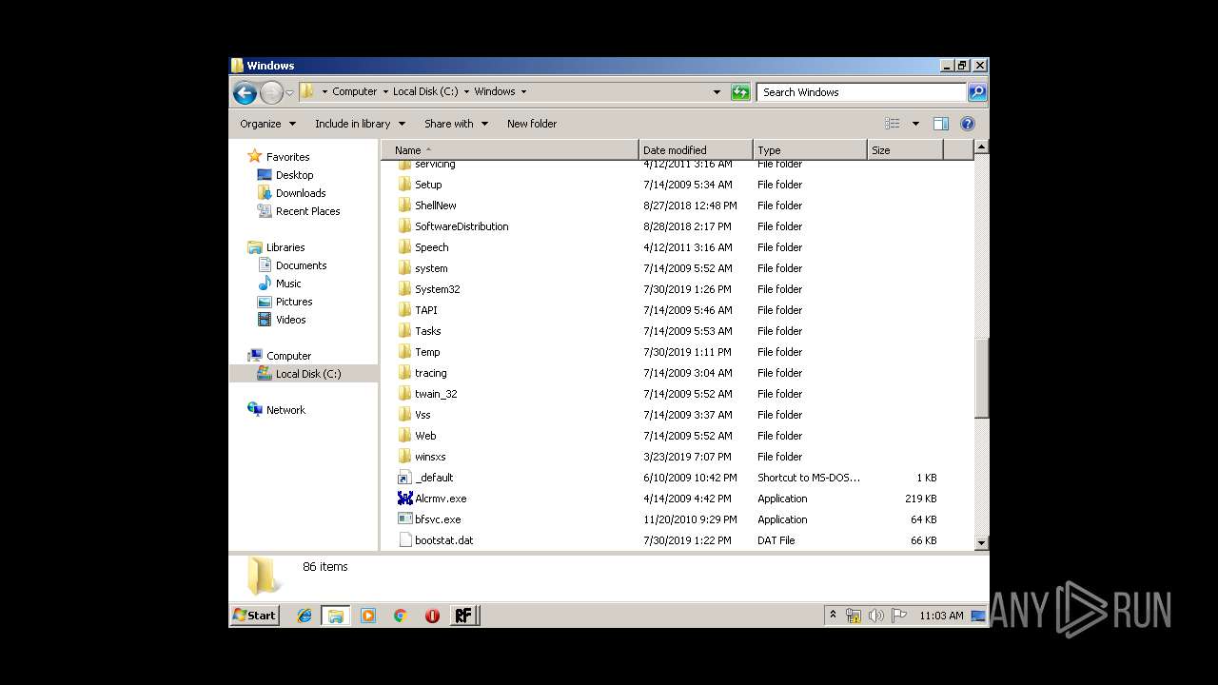Sort by Type column header
Screen dimensions: 1218x685
pos(810,150)
